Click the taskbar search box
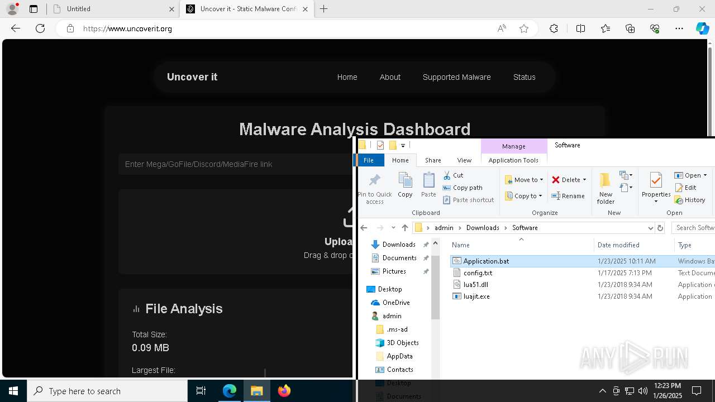This screenshot has width=715, height=402. (107, 391)
